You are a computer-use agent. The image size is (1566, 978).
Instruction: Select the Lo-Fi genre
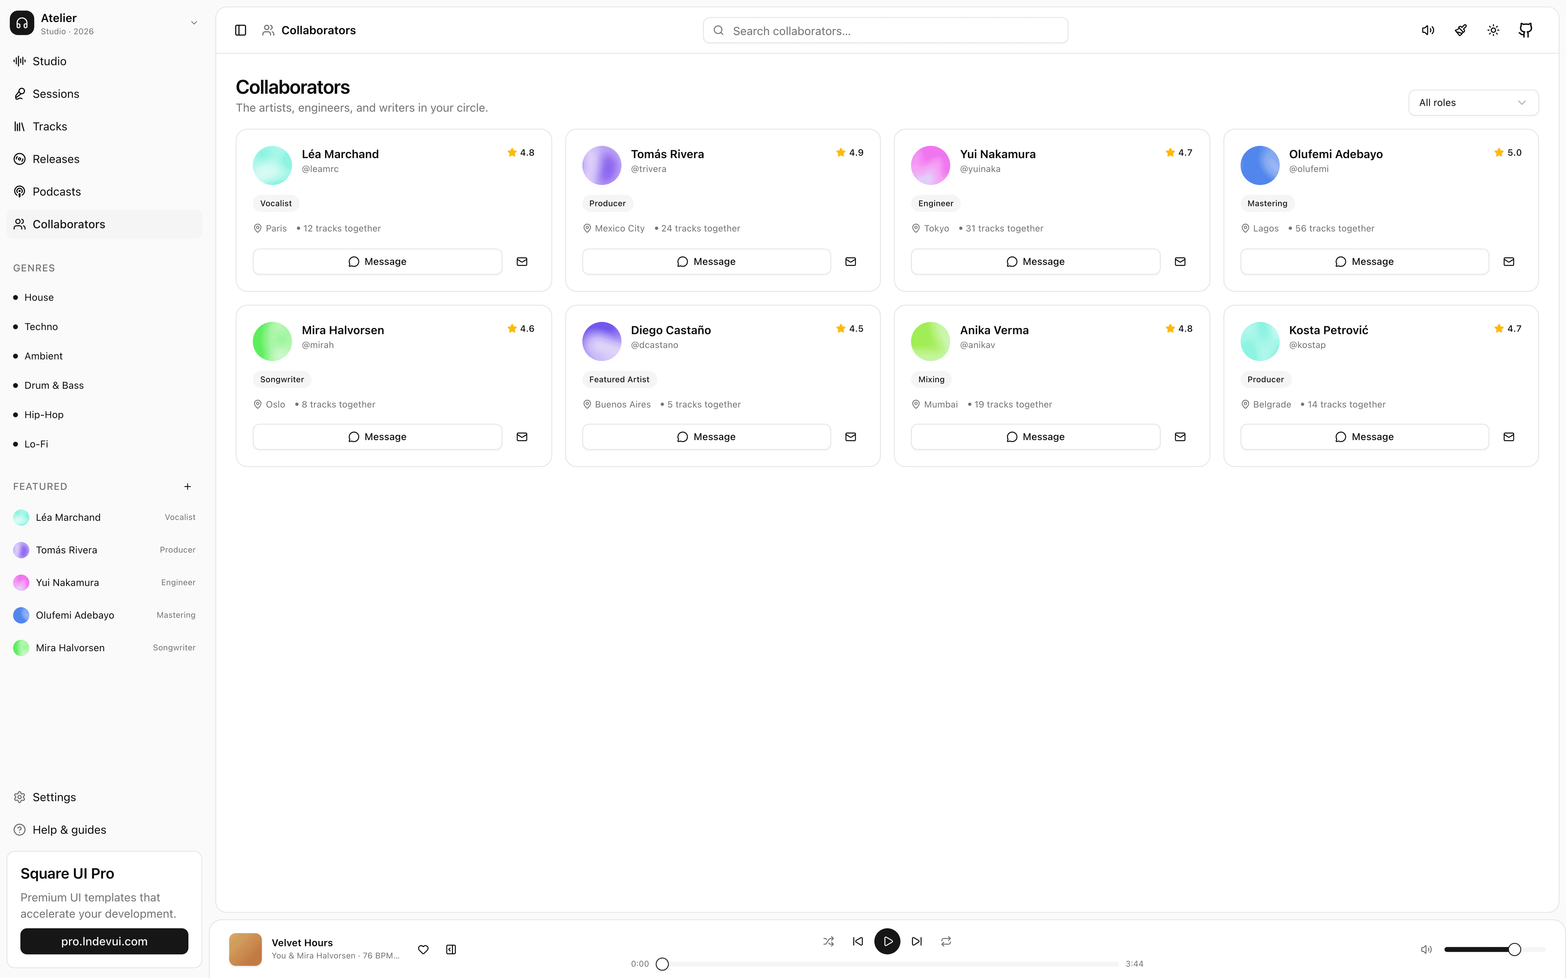[104, 444]
